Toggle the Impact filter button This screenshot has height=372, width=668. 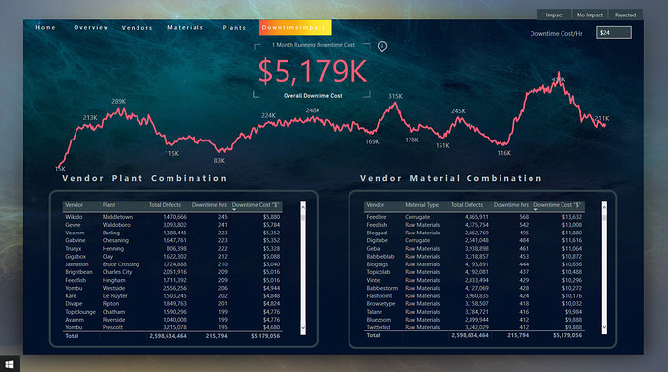(555, 15)
